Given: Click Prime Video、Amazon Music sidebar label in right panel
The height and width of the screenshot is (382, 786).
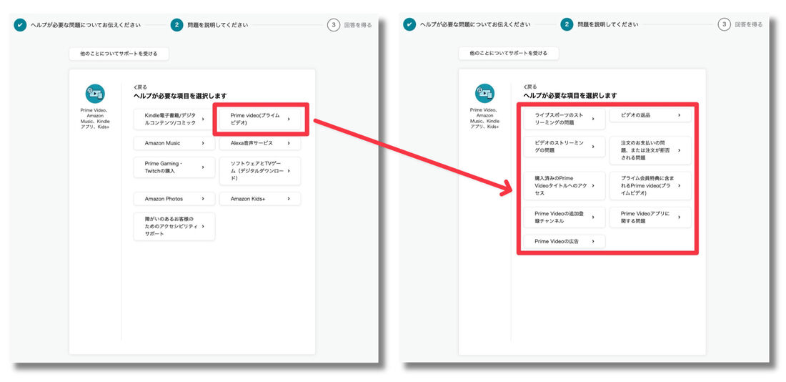Looking at the screenshot, I should pos(484,119).
